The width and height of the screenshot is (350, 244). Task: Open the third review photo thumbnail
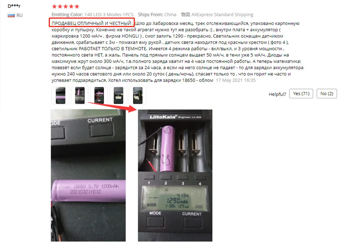(x=99, y=95)
